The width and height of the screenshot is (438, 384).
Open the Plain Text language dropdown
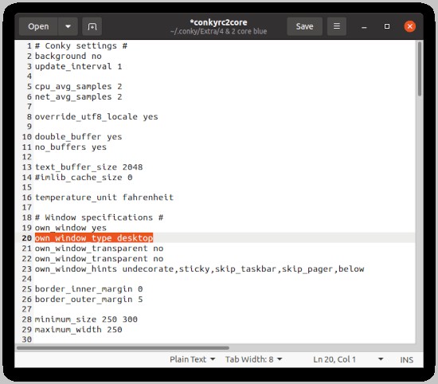pos(193,359)
